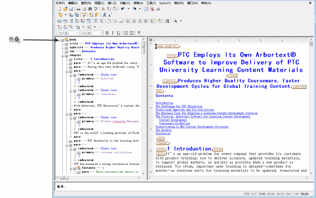This screenshot has height=198, width=316.
Task: Click the bulleted list icon
Action: click(x=131, y=33)
